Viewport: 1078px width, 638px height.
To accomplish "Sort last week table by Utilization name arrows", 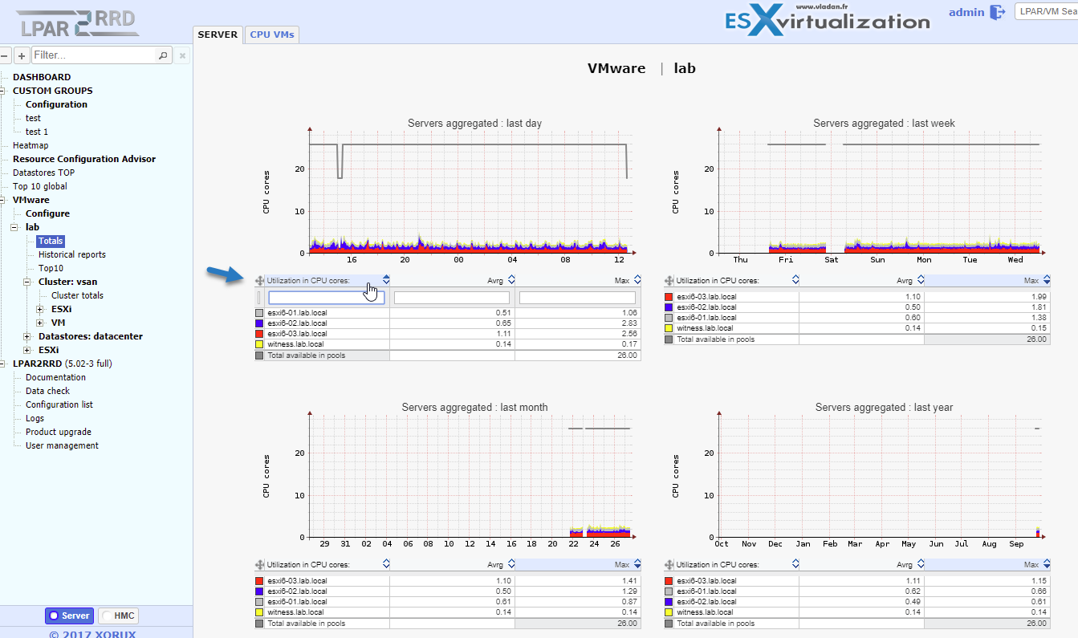I will [795, 280].
